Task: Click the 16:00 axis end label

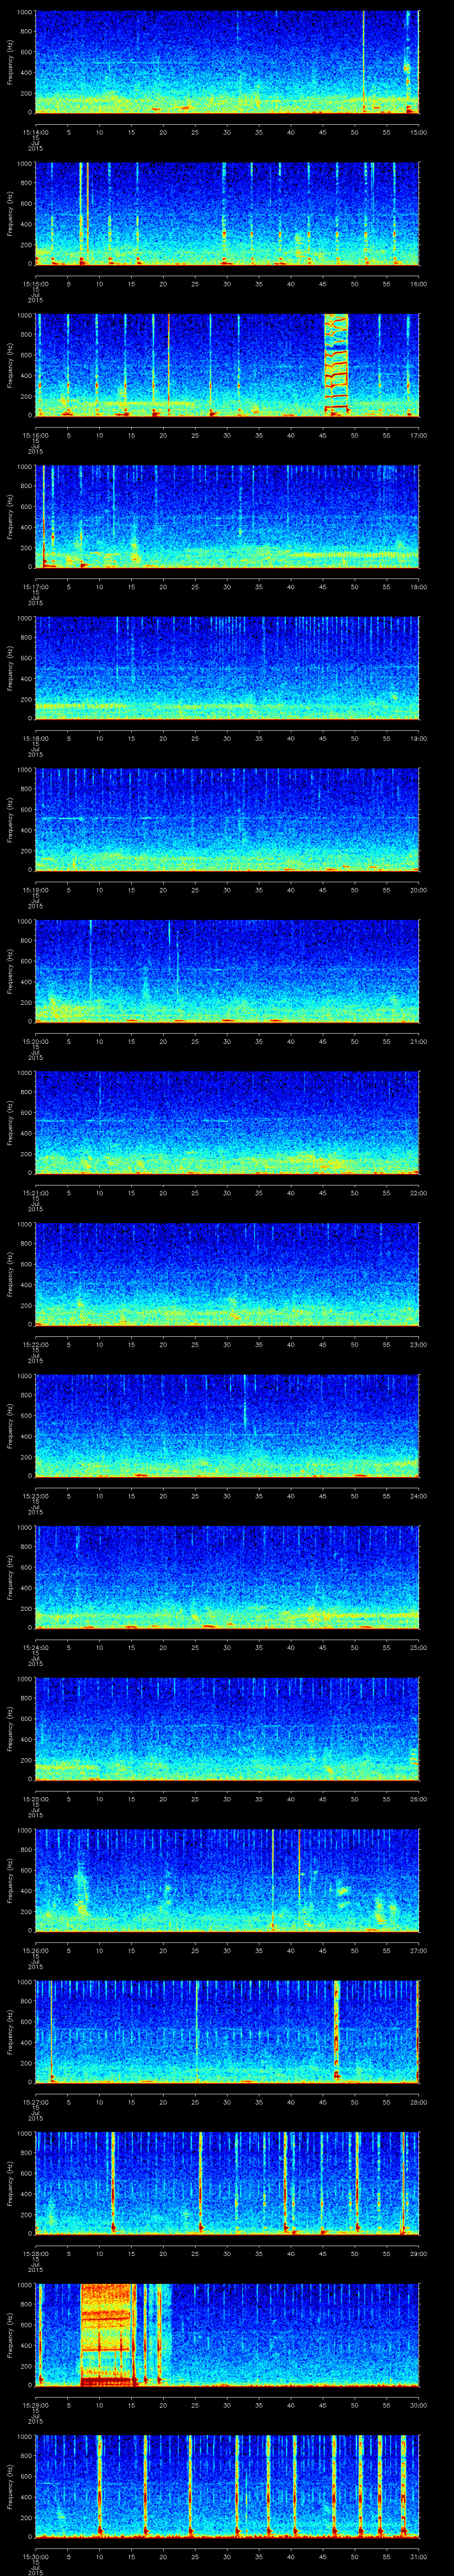Action: pos(418,284)
